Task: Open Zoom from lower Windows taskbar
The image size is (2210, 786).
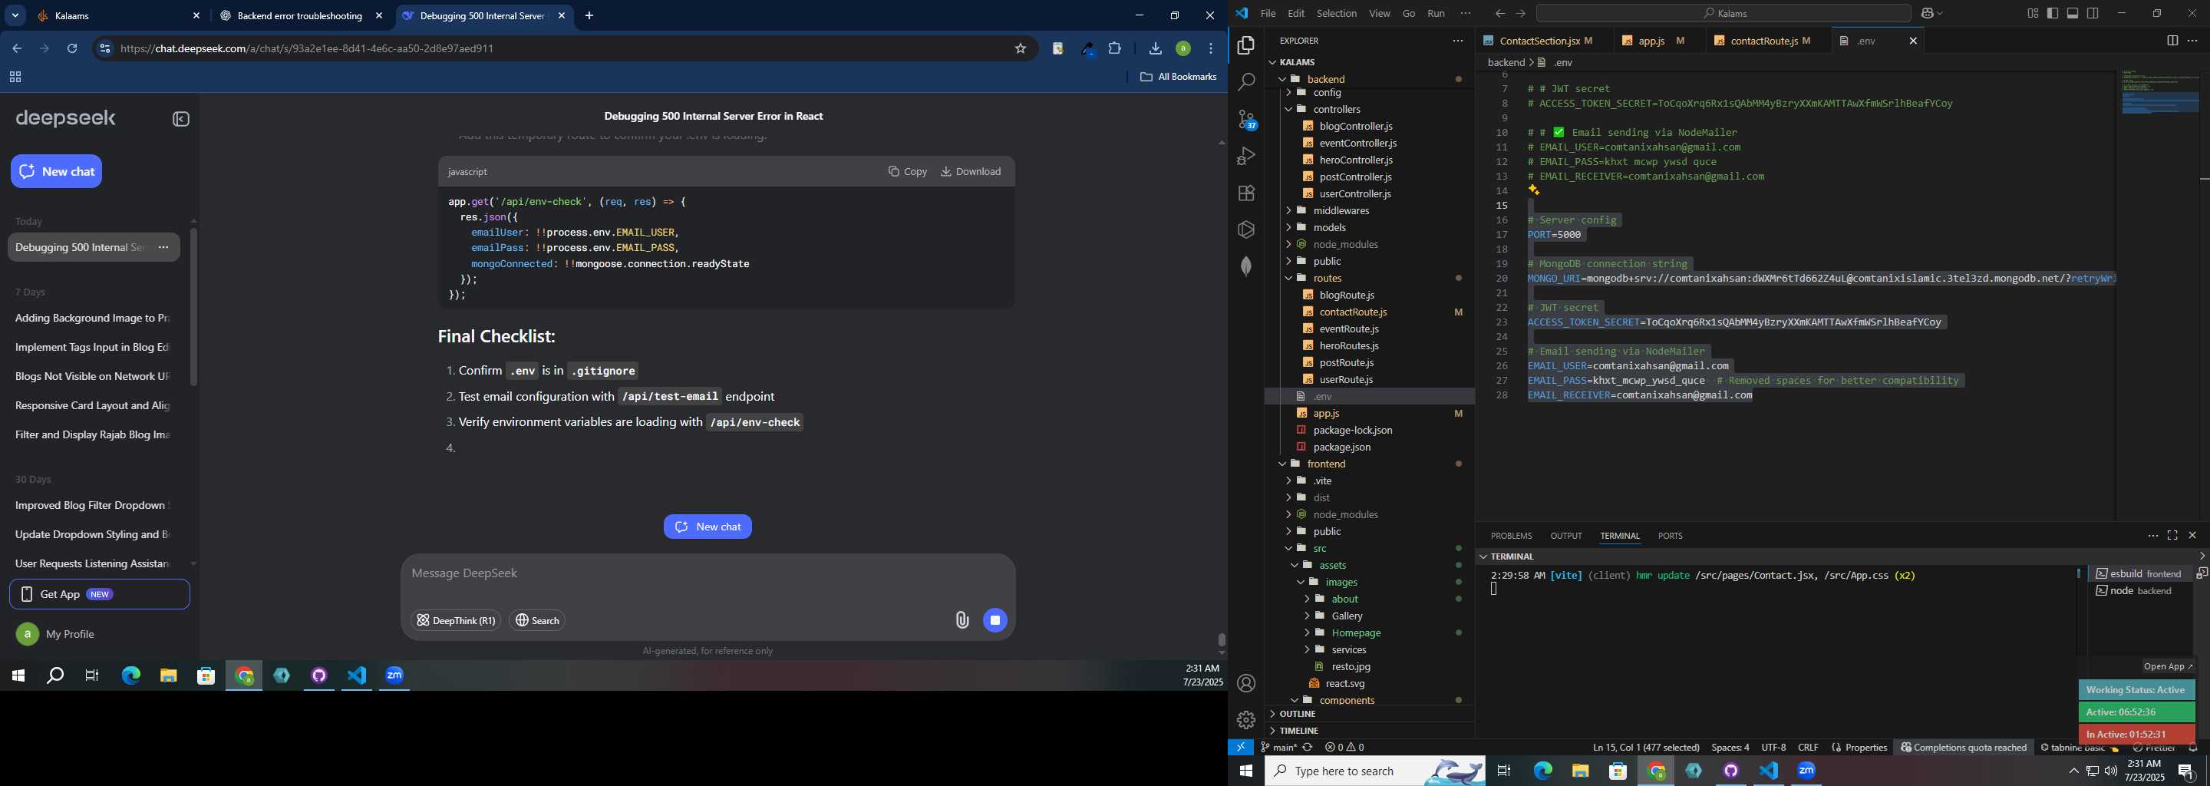Action: (1807, 771)
